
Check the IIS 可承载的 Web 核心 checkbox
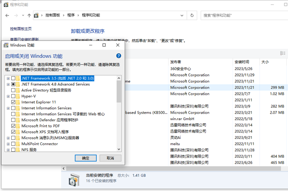pos(13,114)
